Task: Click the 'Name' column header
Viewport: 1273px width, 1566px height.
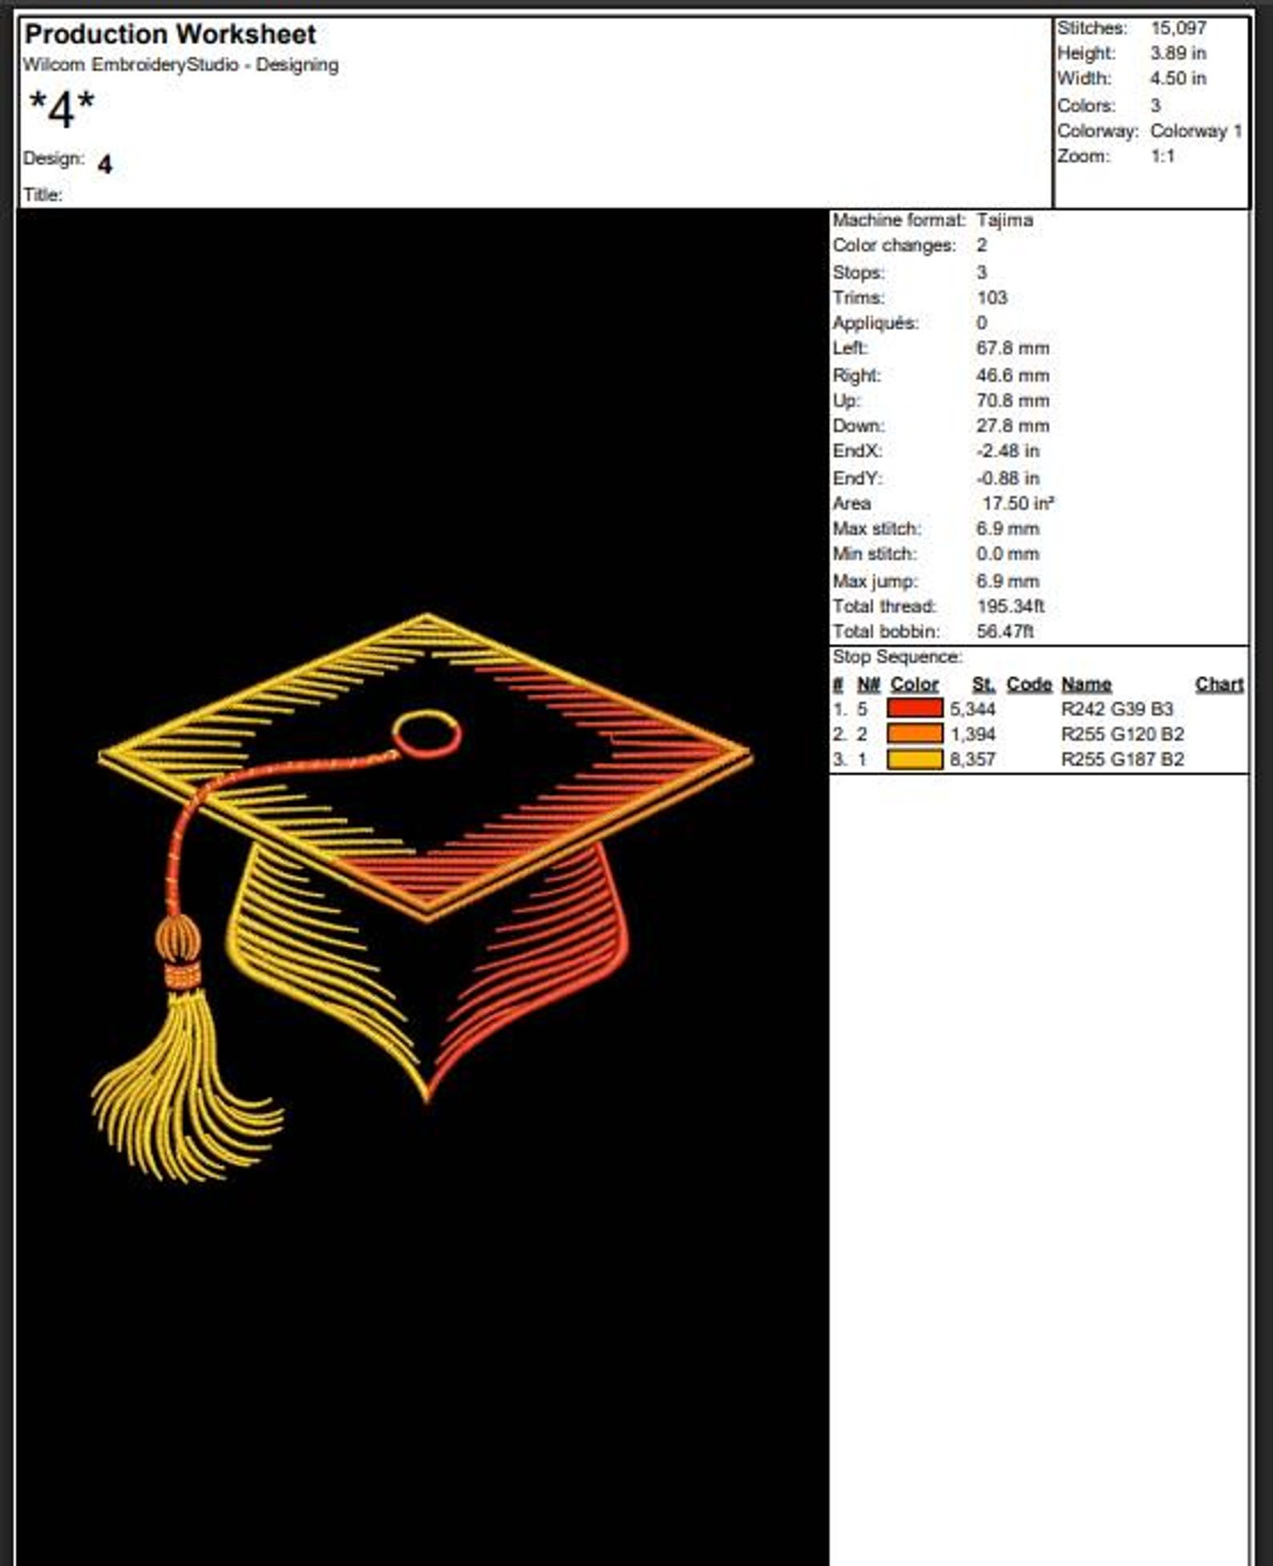Action: click(1086, 684)
